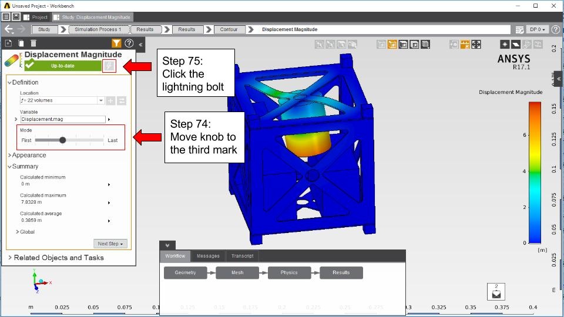Click the Mesh workflow step
The height and width of the screenshot is (317, 564).
[x=237, y=272]
